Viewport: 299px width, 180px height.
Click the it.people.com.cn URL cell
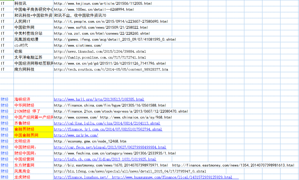coord(113,21)
